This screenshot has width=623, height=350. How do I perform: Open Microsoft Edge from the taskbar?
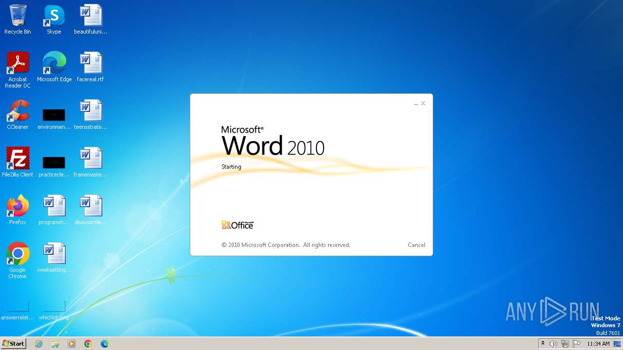(x=105, y=344)
